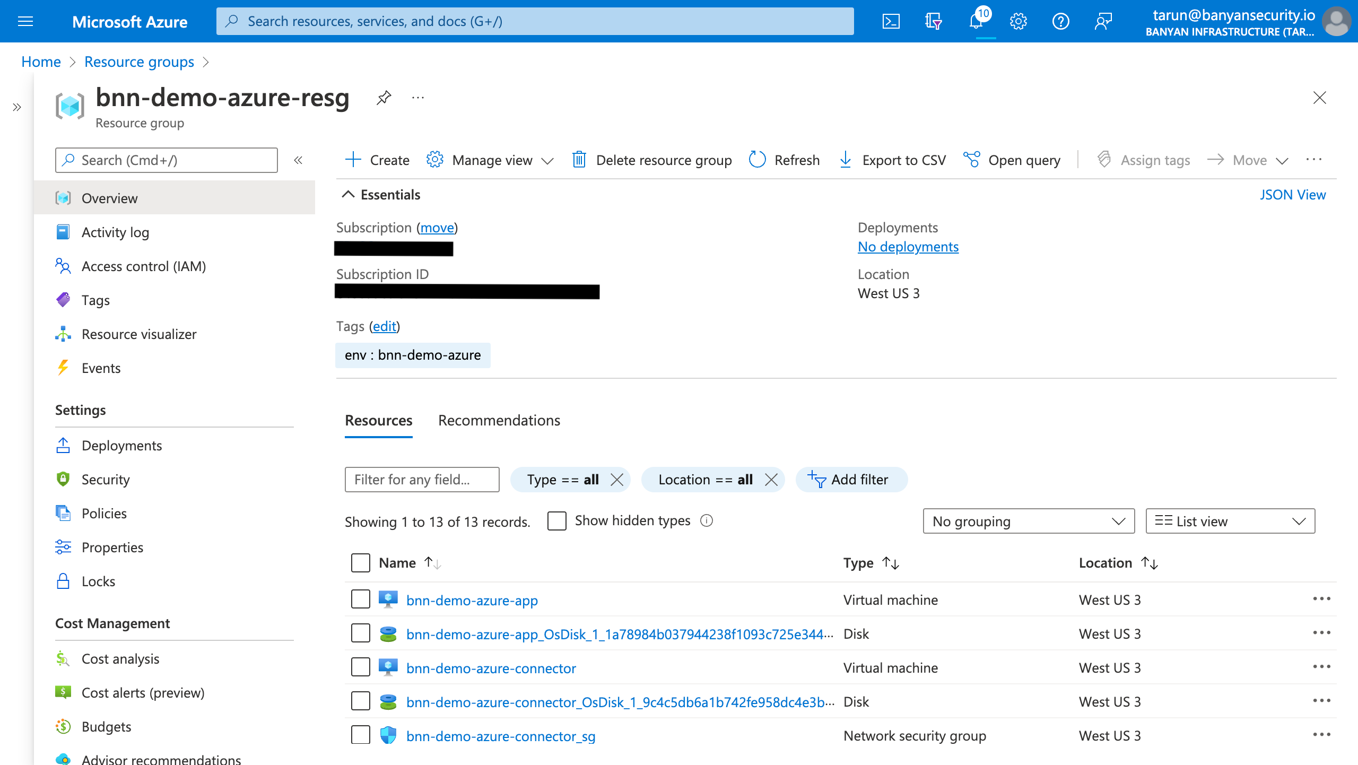Click the Refresh toolbar icon
Viewport: 1358px width, 765px height.
757,160
